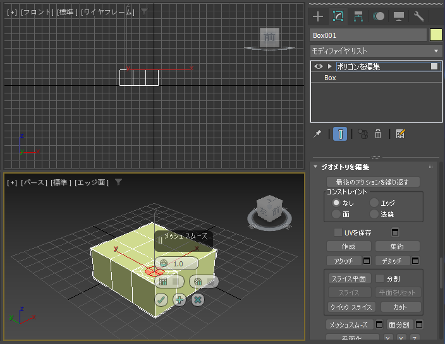Click the 面分割 button

click(x=399, y=324)
